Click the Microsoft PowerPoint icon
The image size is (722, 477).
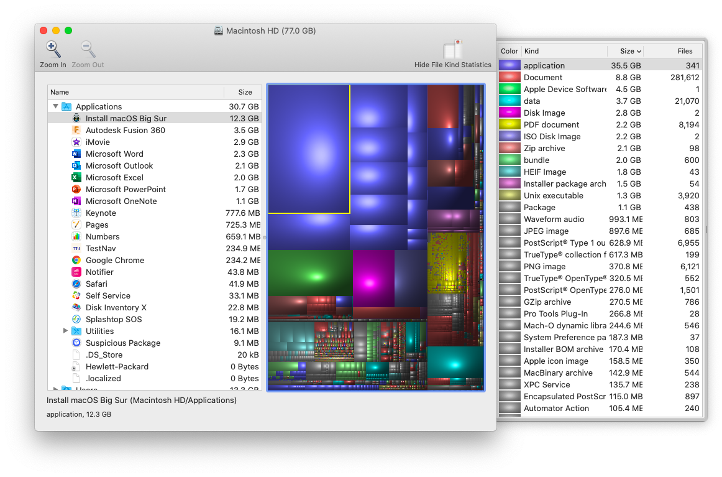(x=76, y=190)
